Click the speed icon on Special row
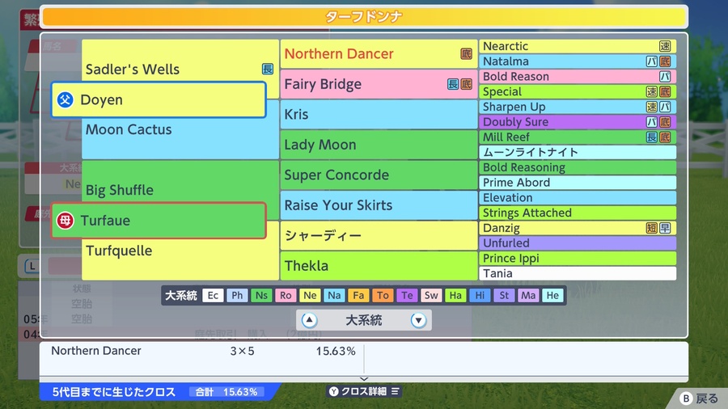Viewport: 728px width, 409px height. tap(652, 92)
